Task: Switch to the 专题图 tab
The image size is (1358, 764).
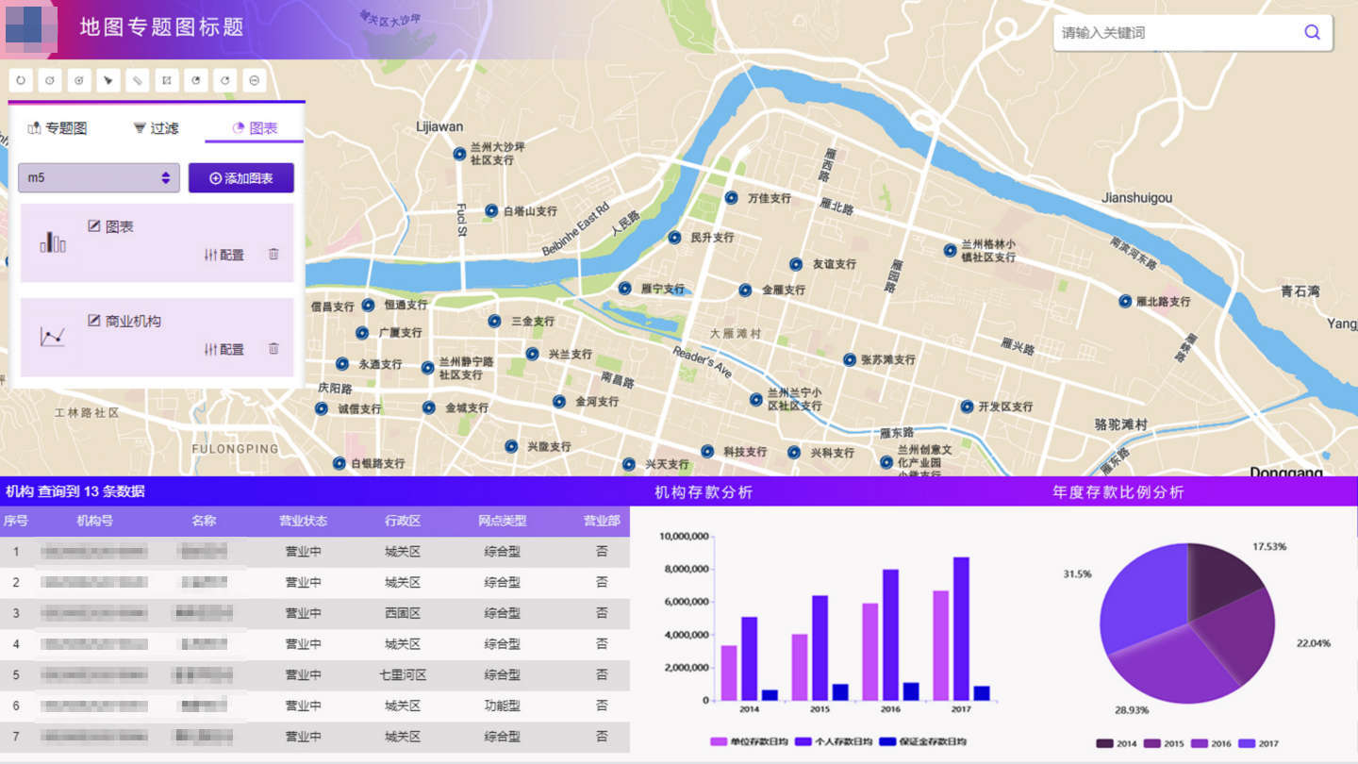Action: pos(58,127)
